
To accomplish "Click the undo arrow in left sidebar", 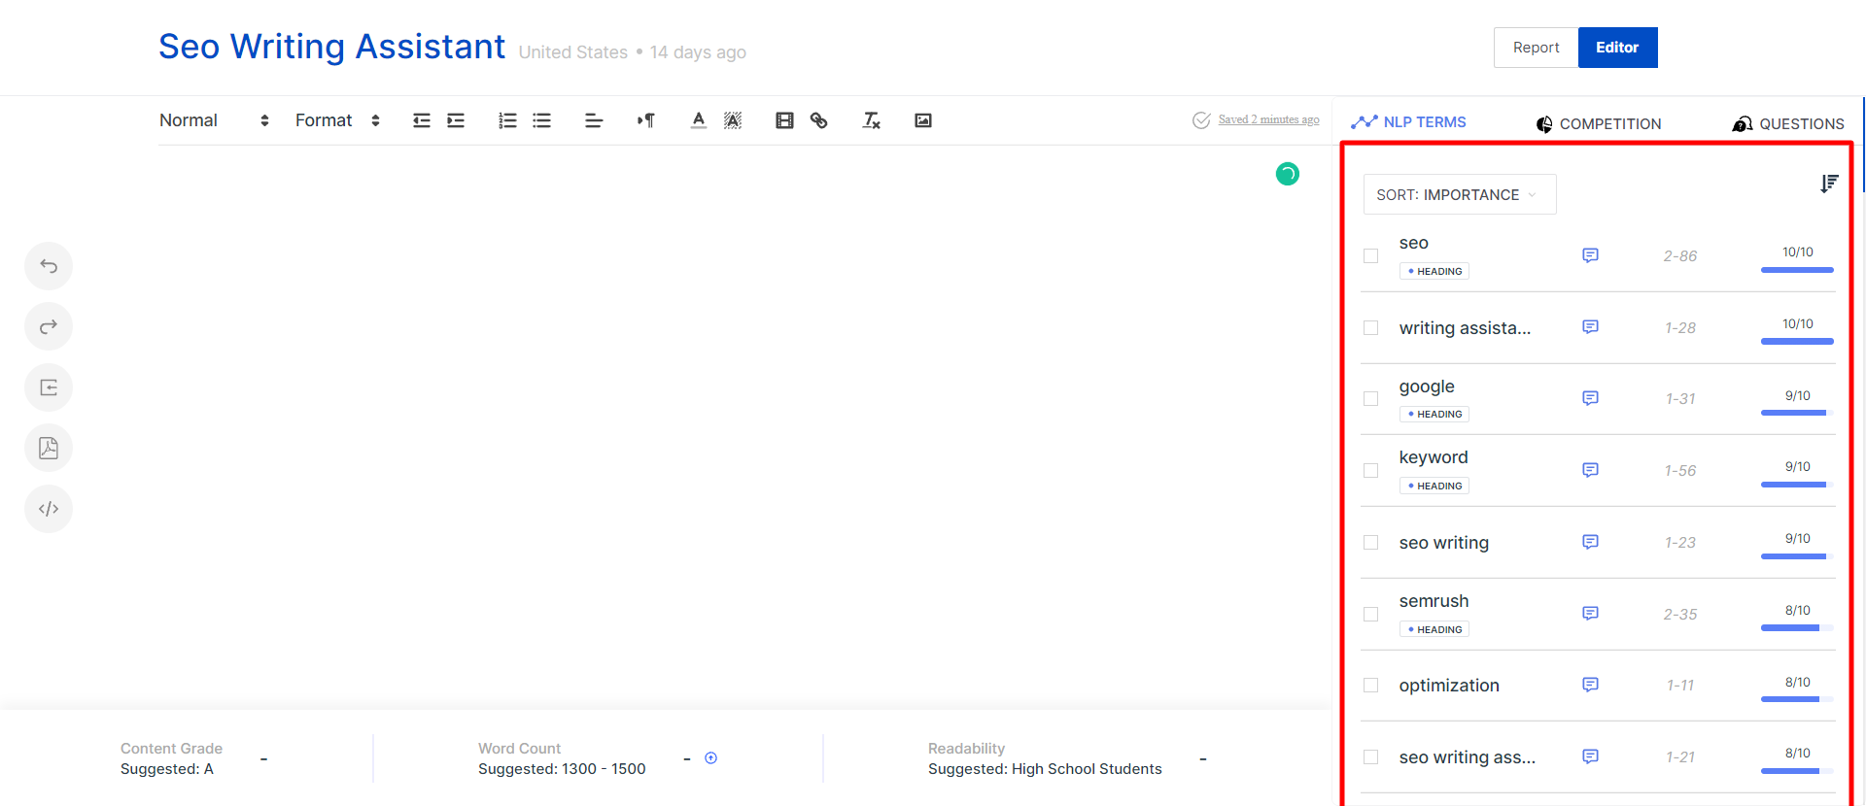I will [x=49, y=266].
